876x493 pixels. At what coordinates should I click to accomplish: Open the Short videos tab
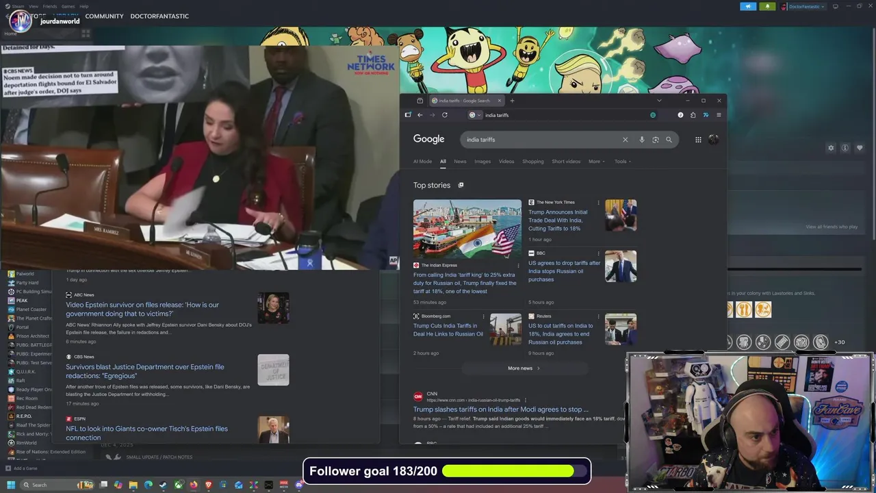pos(566,162)
